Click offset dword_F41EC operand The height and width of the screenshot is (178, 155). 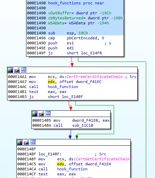pyautogui.click(x=81, y=82)
